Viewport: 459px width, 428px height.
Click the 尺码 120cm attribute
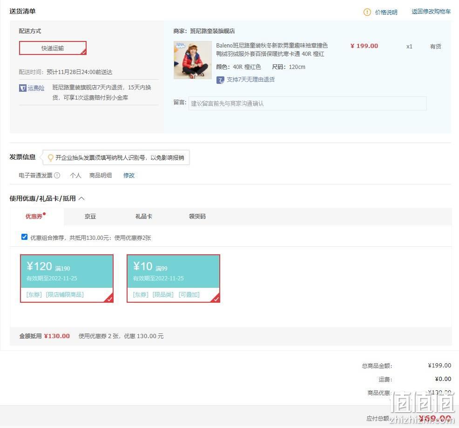pyautogui.click(x=289, y=67)
